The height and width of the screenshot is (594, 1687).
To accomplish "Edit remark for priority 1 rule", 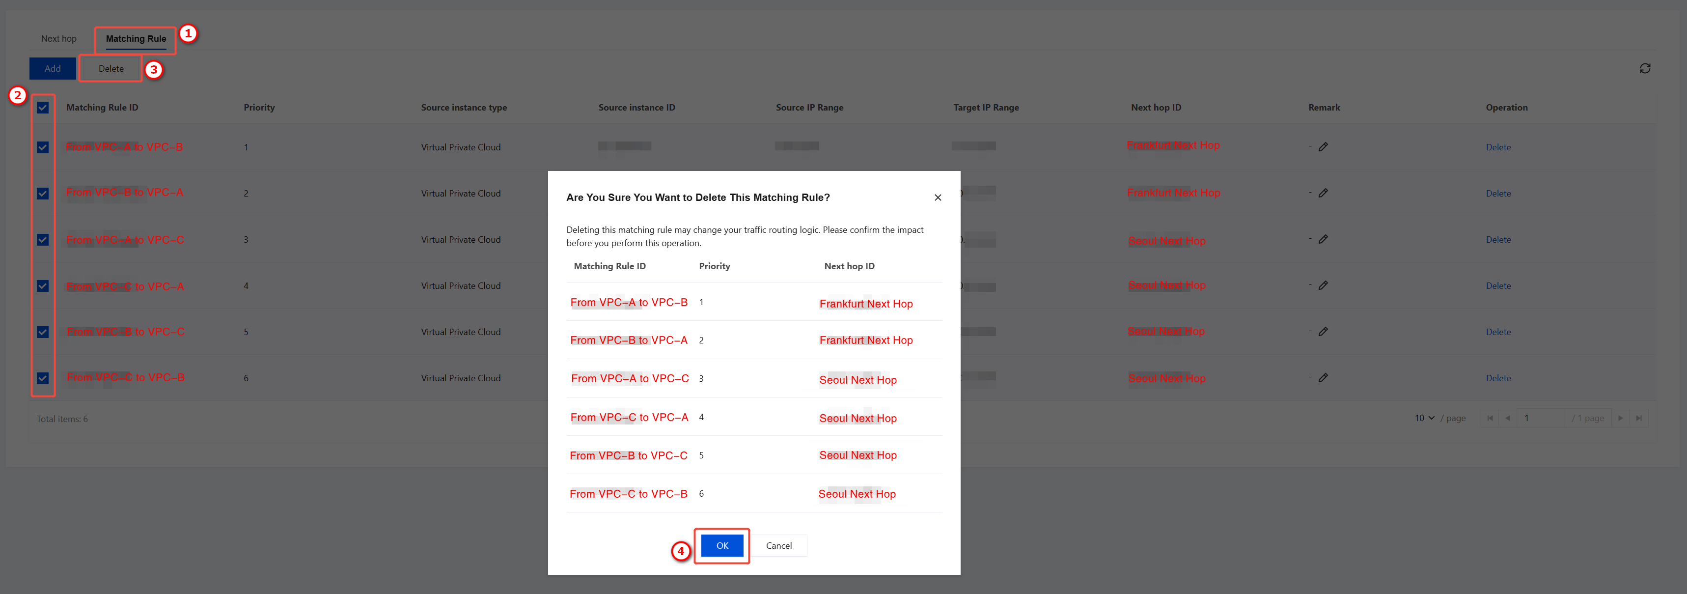I will pyautogui.click(x=1323, y=147).
